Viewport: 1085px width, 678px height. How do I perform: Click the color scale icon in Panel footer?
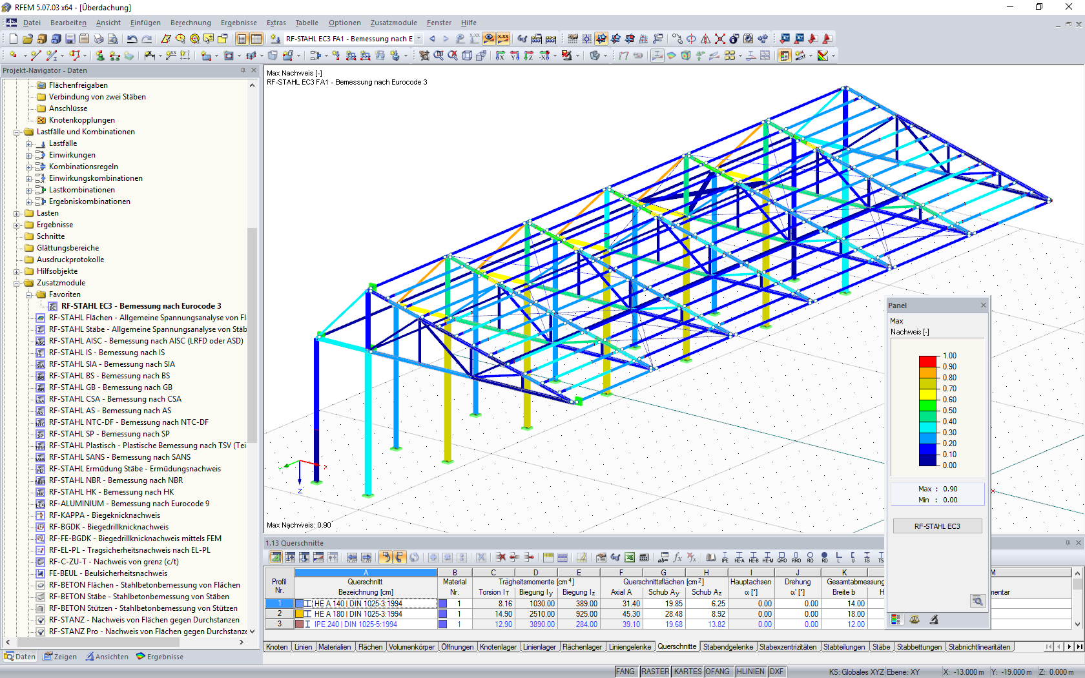click(x=895, y=620)
